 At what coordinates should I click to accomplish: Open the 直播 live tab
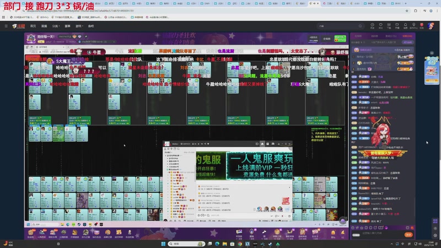[x=44, y=26]
